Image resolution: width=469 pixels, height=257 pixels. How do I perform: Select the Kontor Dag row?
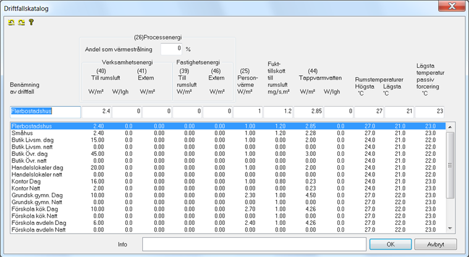click(228, 181)
